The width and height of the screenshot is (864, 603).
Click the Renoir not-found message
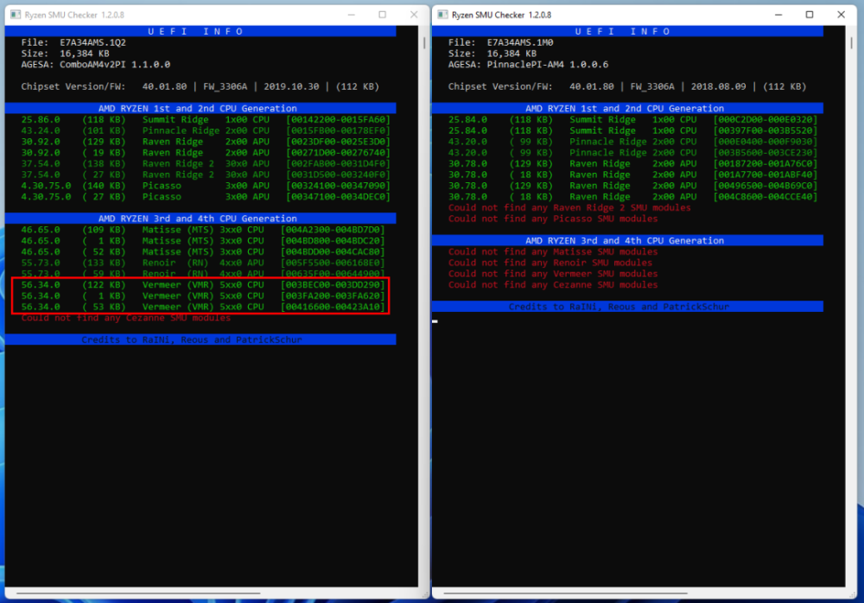tap(550, 263)
